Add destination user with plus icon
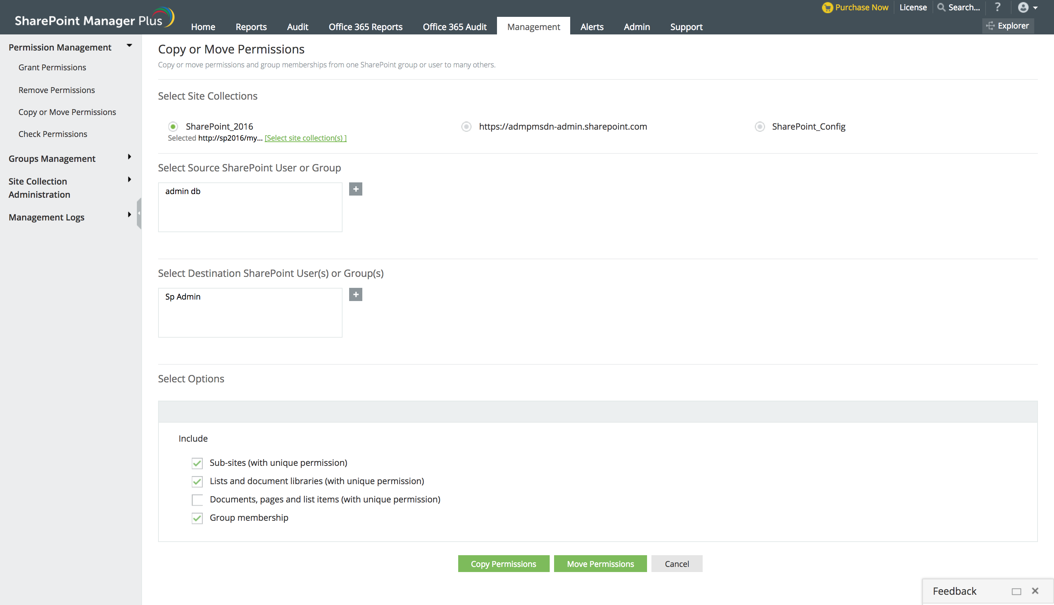Viewport: 1054px width, 605px height. [355, 295]
